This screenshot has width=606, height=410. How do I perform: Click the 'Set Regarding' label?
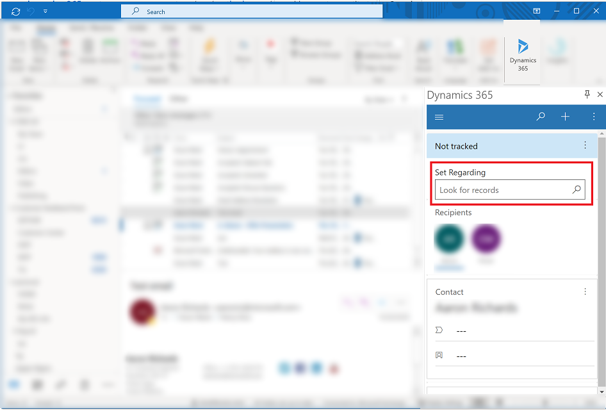[x=460, y=172]
